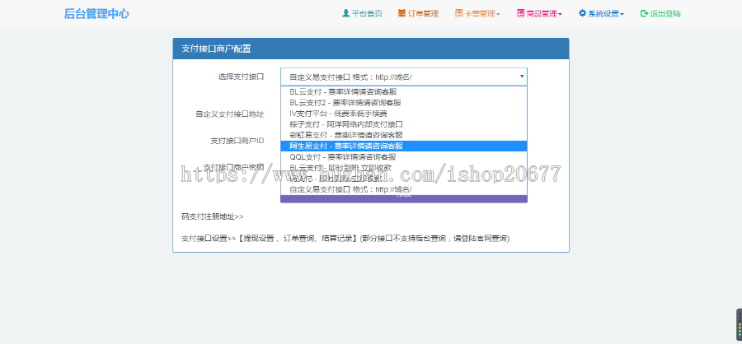Pick the highlighted 阿生易支付 option
This screenshot has width=742, height=344.
tap(404, 146)
